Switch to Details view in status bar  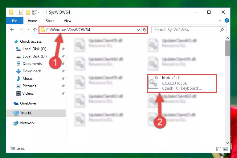pos(219,149)
